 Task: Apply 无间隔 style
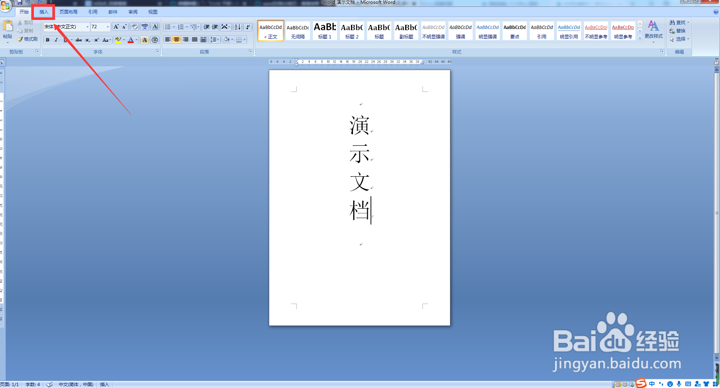tap(298, 31)
